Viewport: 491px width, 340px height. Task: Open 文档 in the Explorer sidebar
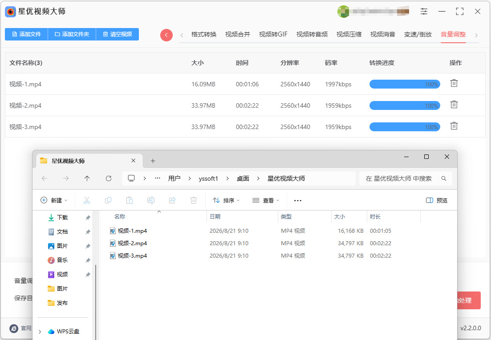(62, 232)
